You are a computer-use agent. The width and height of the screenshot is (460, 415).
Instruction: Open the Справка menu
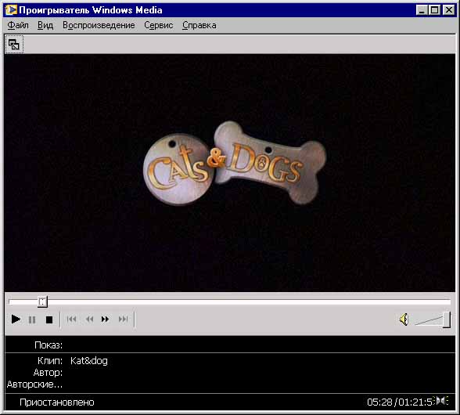[x=199, y=25]
